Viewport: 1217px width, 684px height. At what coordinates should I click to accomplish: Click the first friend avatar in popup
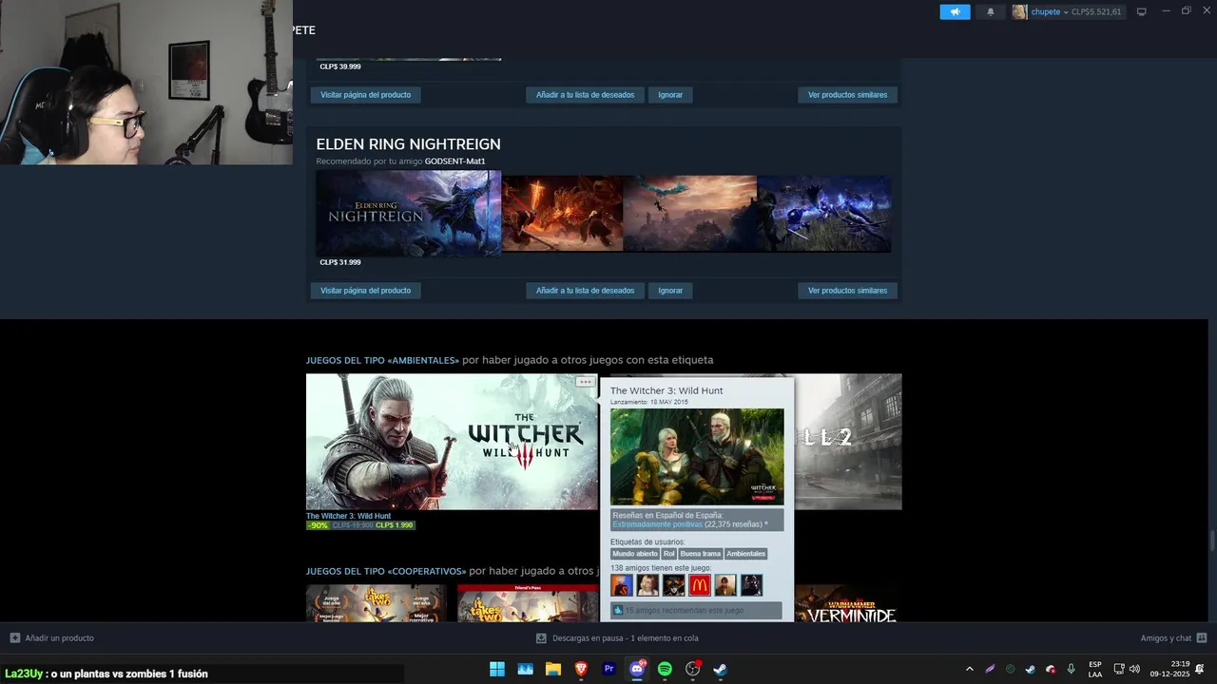[622, 585]
